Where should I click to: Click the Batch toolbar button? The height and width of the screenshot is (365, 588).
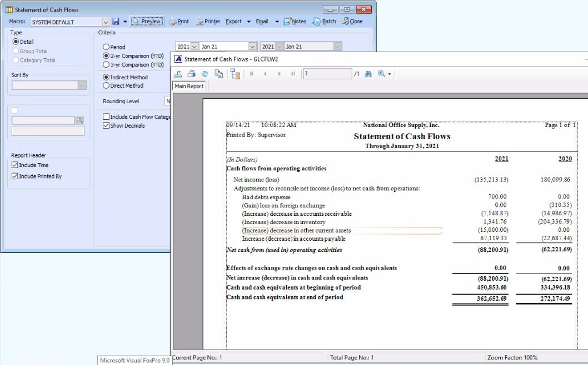(x=325, y=21)
